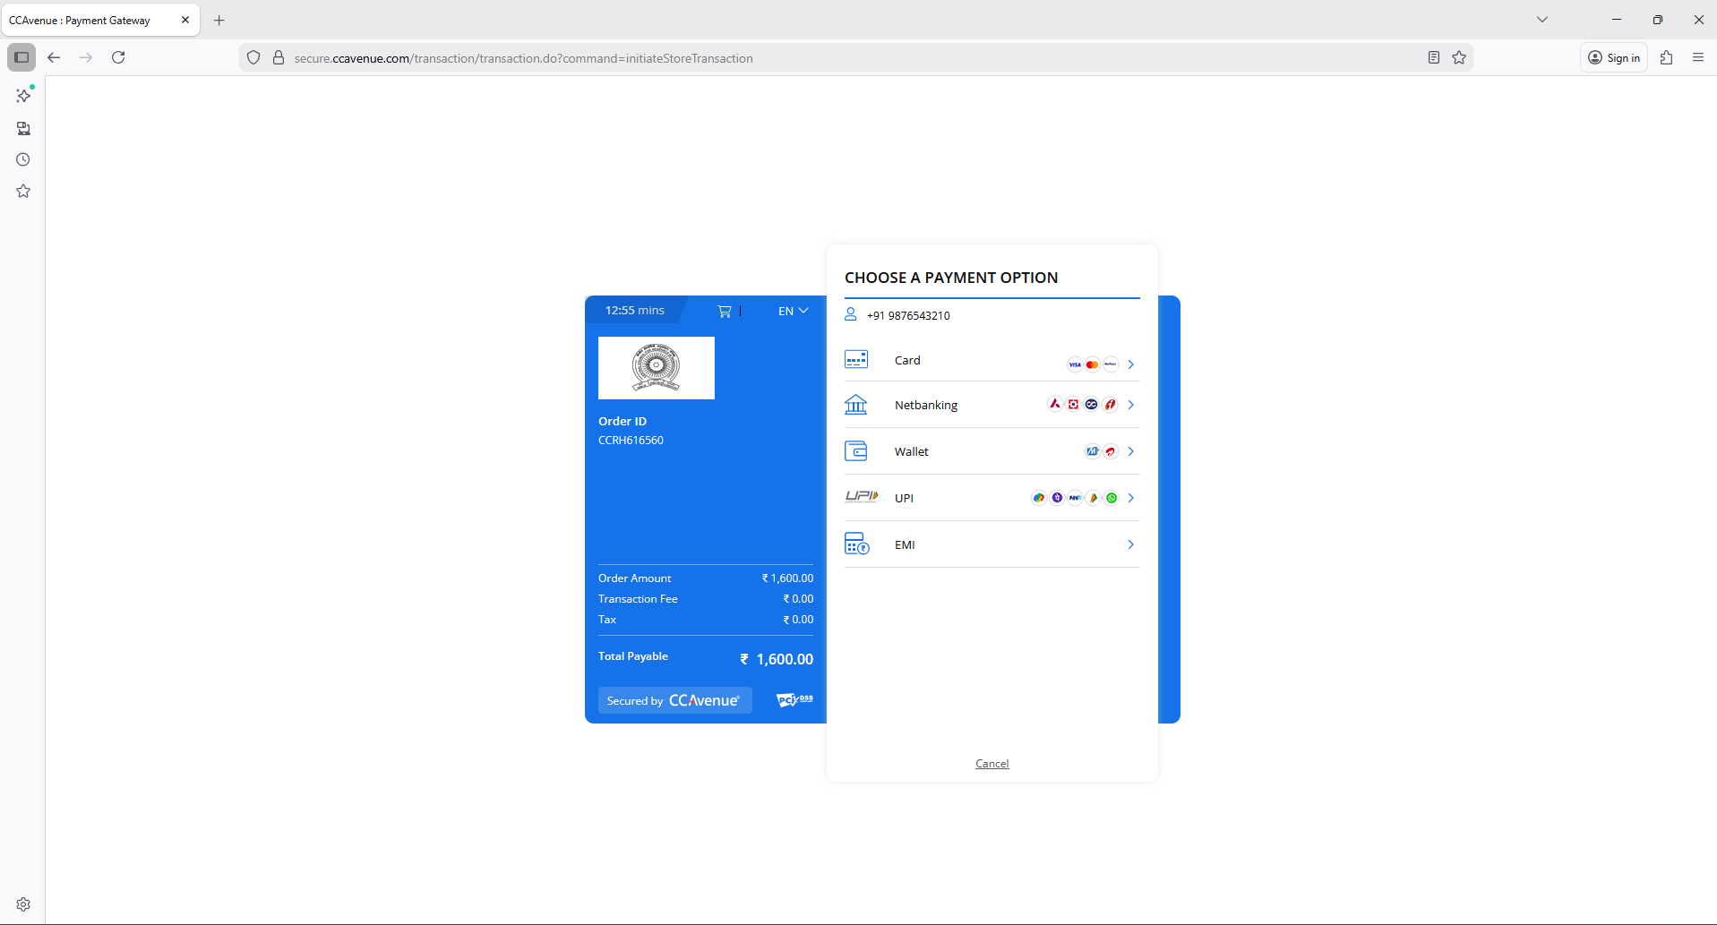Click the address bar URL field
Image resolution: width=1717 pixels, height=925 pixels.
(x=806, y=58)
